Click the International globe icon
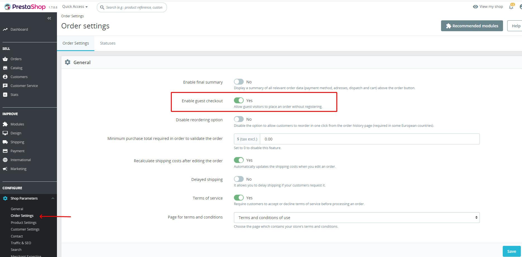The height and width of the screenshot is (257, 522). (x=5, y=160)
